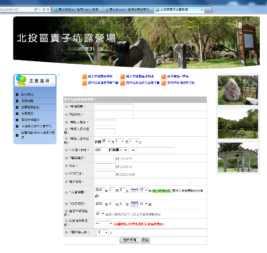Screen dimensions: 267x253
Task: Click the IE favicon on the second tab
Action: click(x=106, y=10)
